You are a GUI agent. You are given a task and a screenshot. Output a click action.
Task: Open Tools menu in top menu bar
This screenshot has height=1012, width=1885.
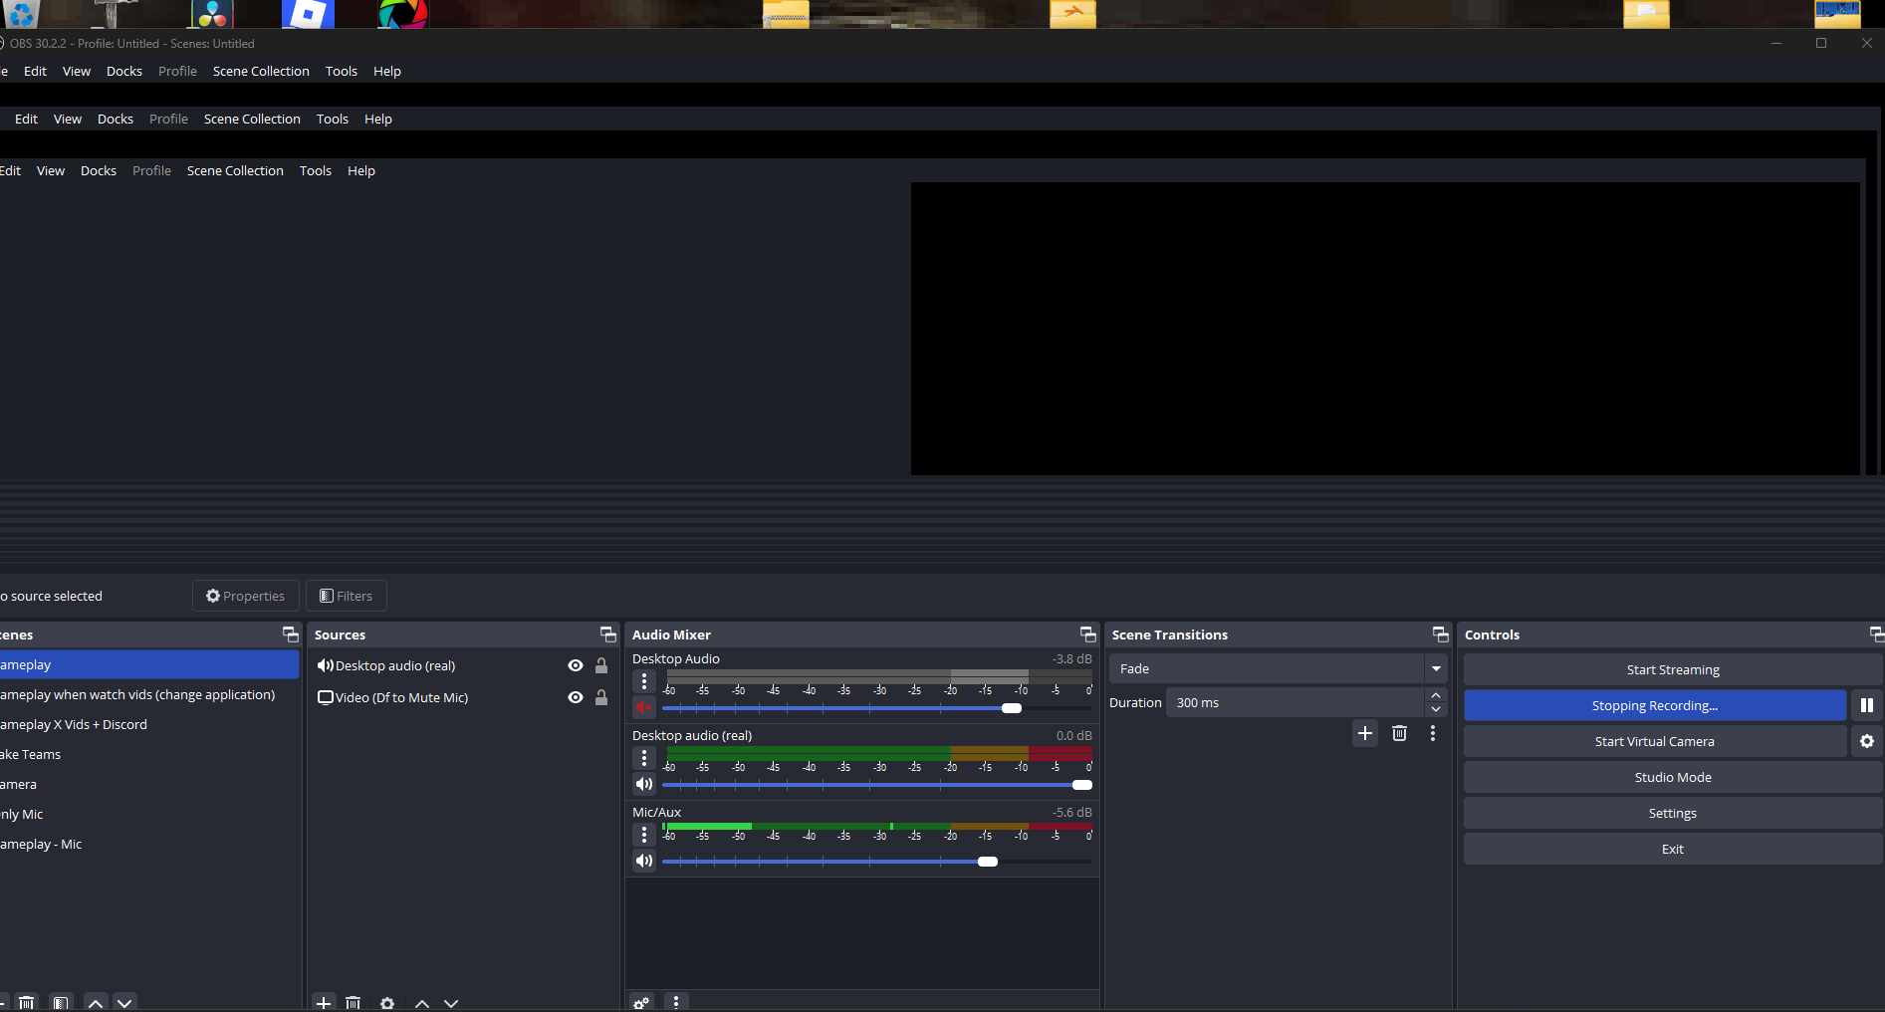click(342, 71)
